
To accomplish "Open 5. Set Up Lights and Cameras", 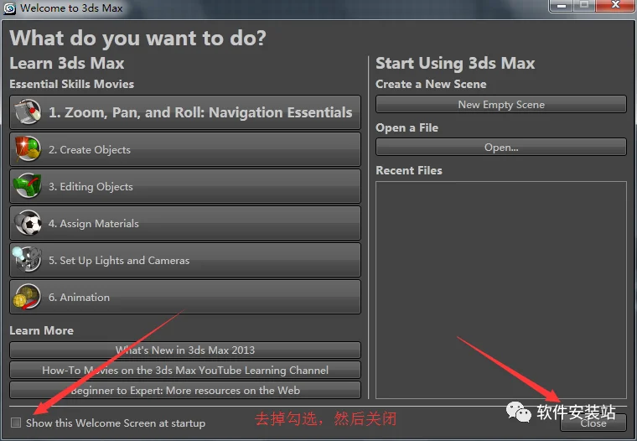I will click(x=185, y=260).
